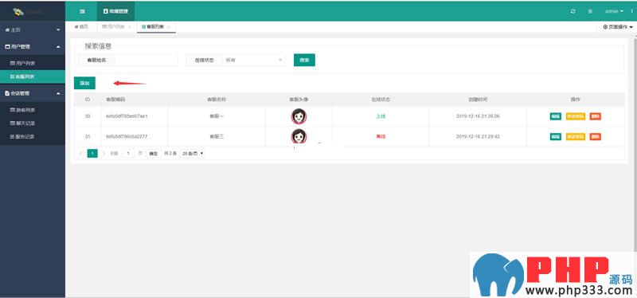The height and width of the screenshot is (298, 637).
Task: Click the pagination 确定 button
Action: click(153, 153)
